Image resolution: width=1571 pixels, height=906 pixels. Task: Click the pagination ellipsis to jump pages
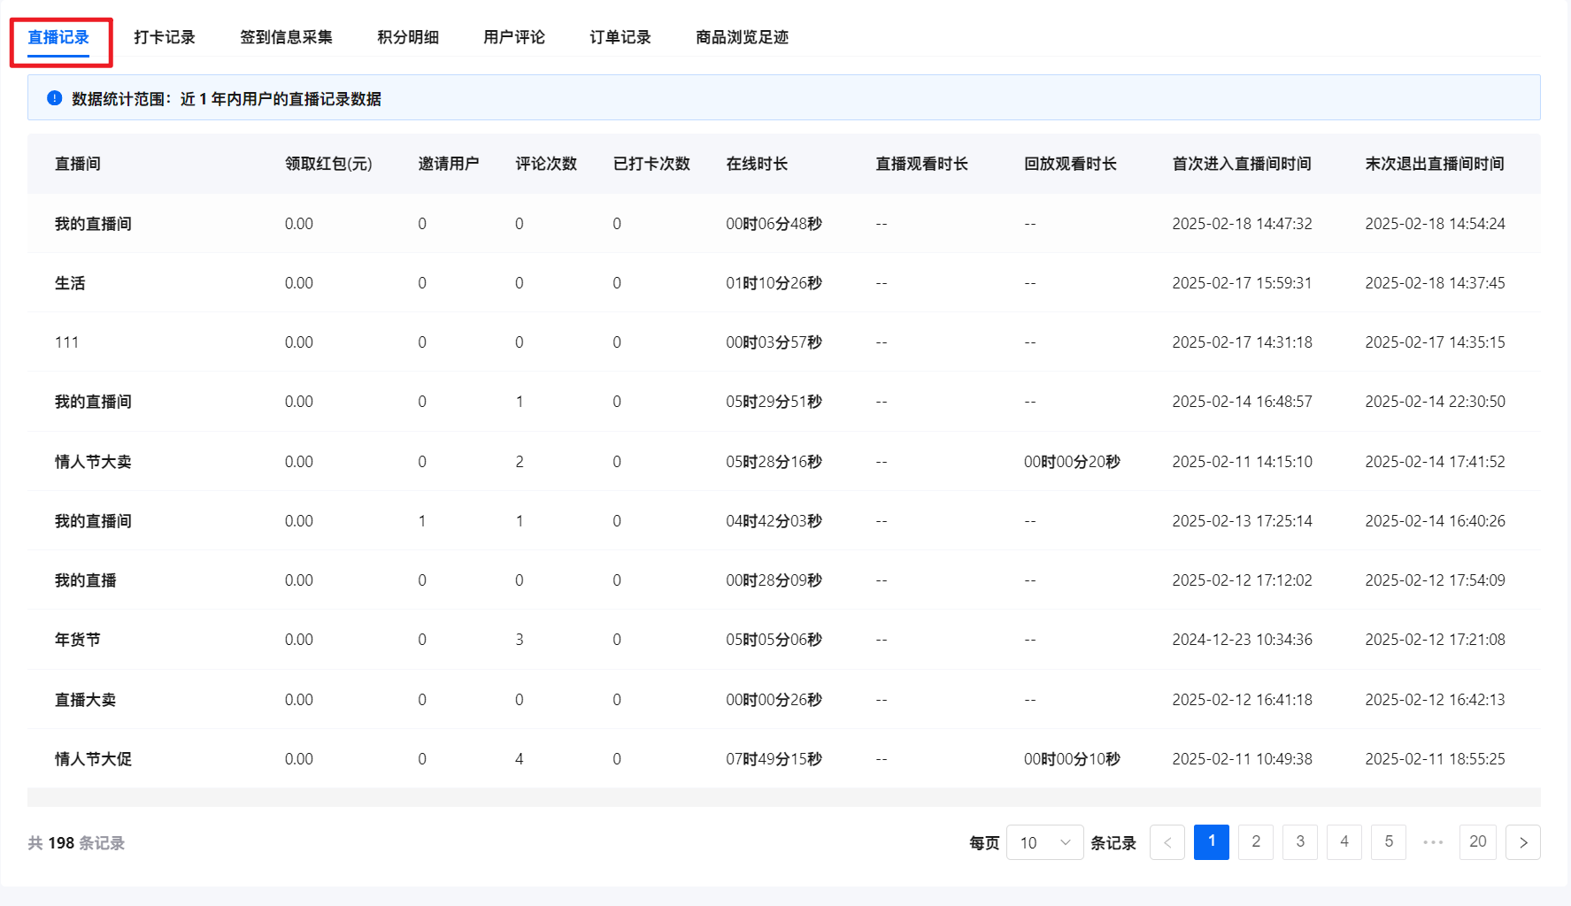tap(1433, 842)
